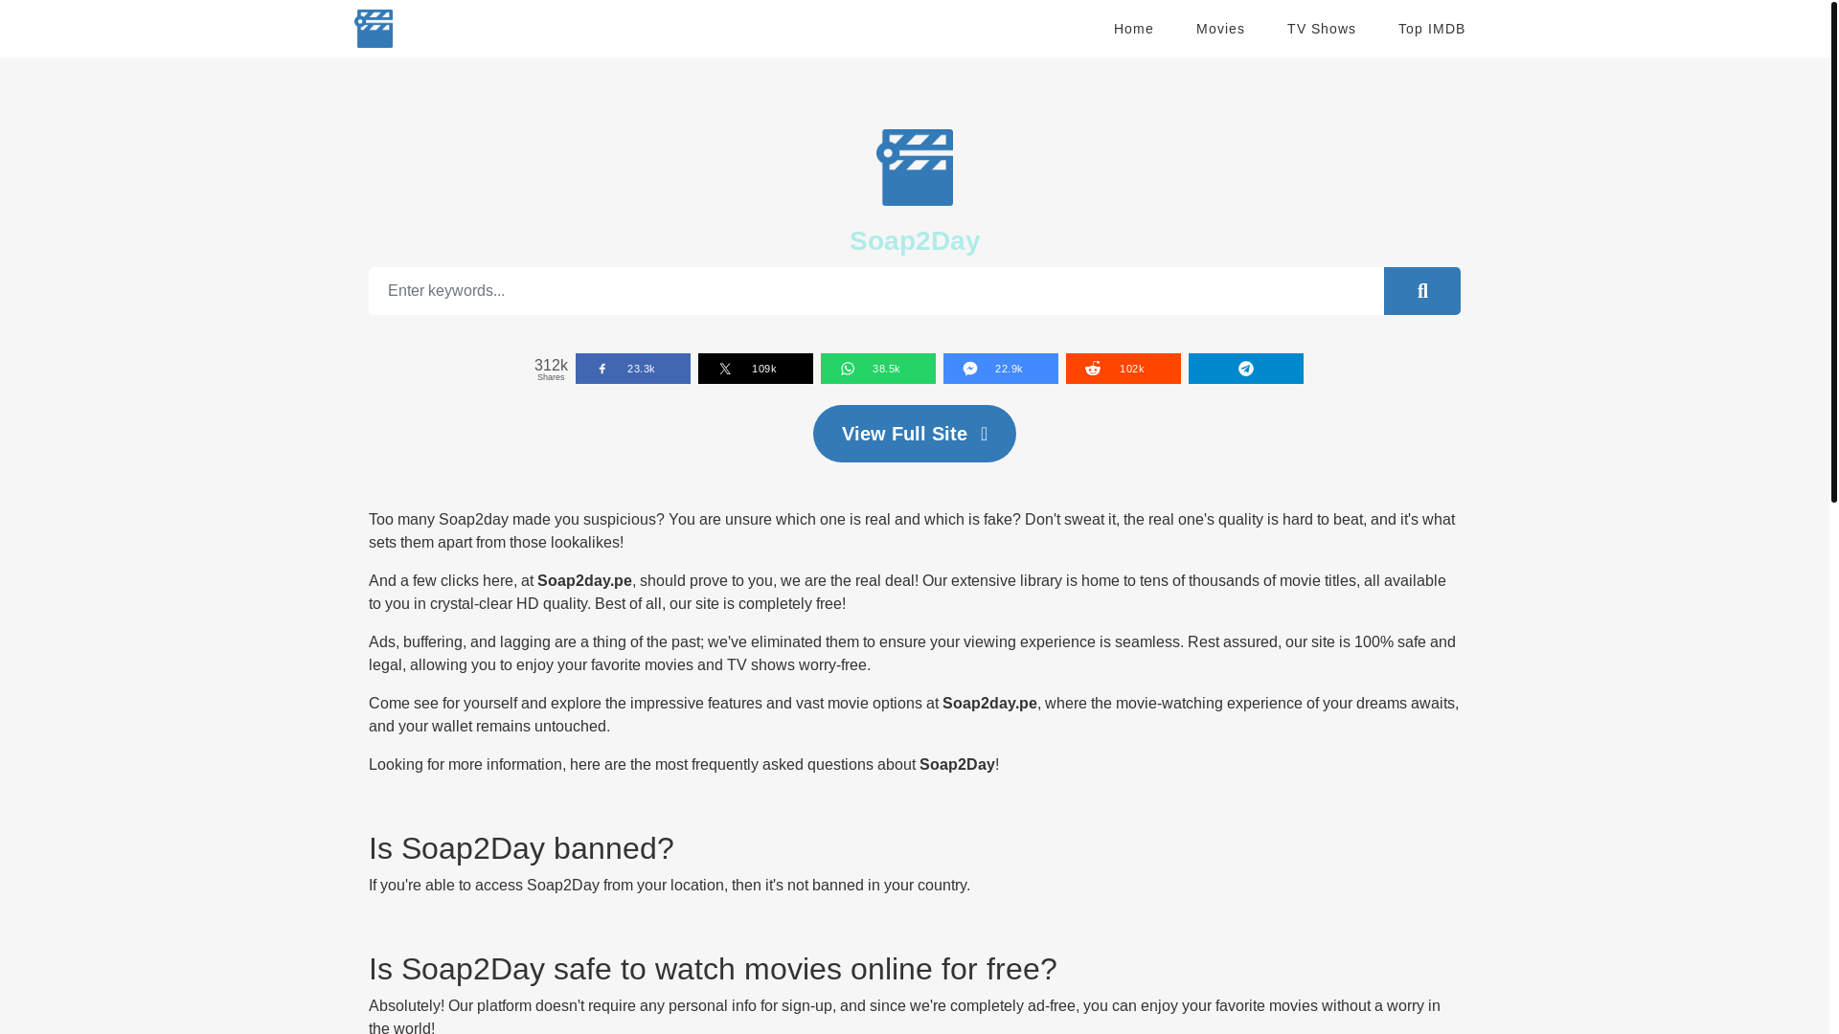Click the Soap2Day clapperboard logo in header
The image size is (1839, 1034).
point(374,29)
